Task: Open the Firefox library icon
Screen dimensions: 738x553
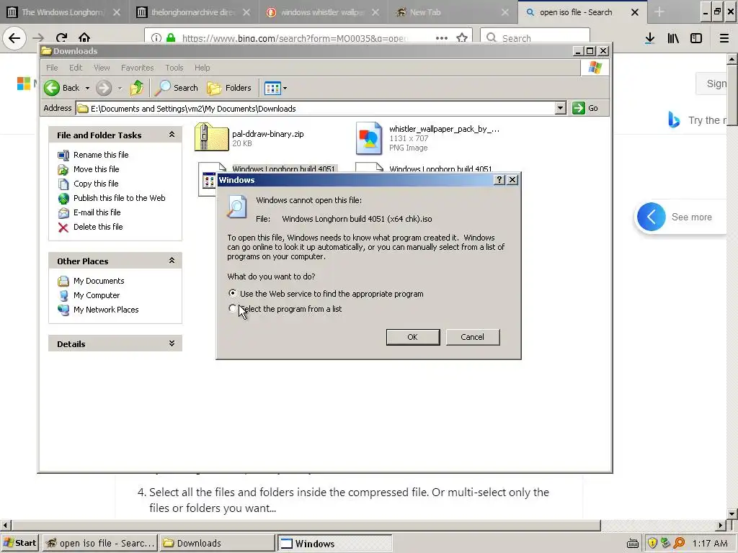Action: click(x=673, y=38)
